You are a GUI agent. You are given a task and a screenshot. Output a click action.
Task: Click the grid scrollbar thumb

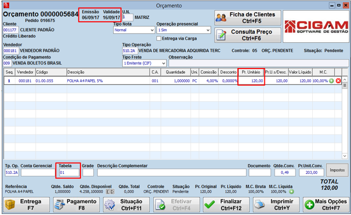(345, 85)
